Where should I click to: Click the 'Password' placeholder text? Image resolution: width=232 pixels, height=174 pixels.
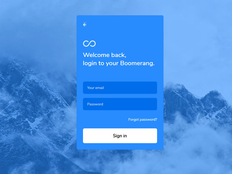click(95, 104)
